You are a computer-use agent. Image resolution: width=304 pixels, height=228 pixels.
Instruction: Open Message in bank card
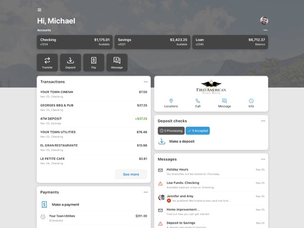224,103
